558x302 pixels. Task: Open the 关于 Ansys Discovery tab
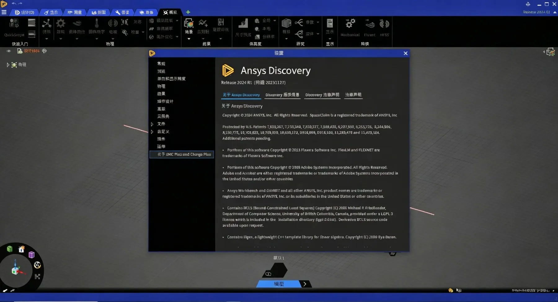click(241, 95)
